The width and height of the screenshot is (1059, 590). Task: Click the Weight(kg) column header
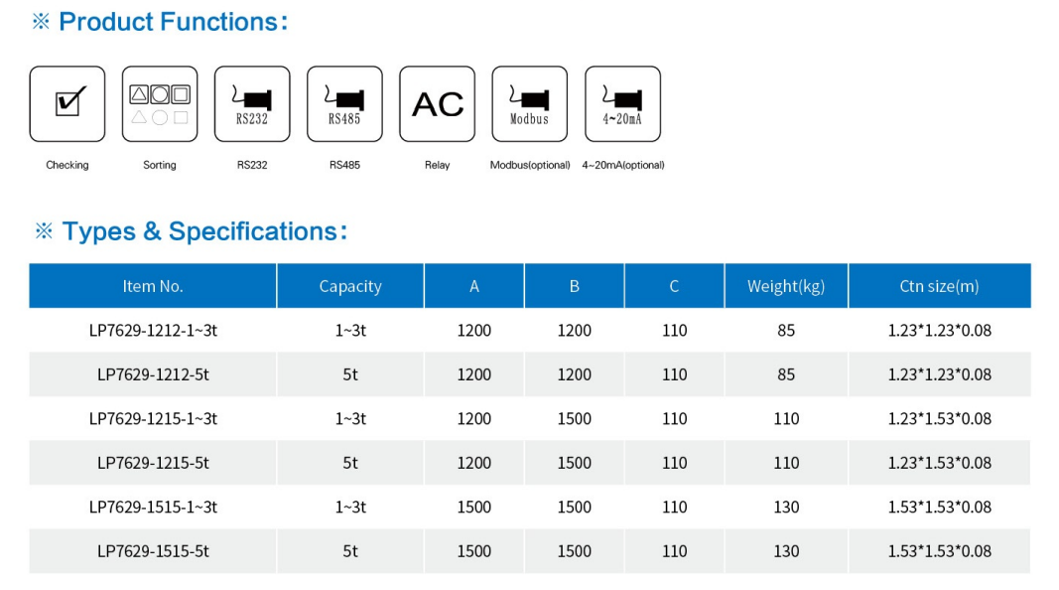786,286
